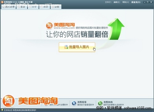
Task: Open the 美图看看 link text
Action: pyautogui.click(x=82, y=102)
